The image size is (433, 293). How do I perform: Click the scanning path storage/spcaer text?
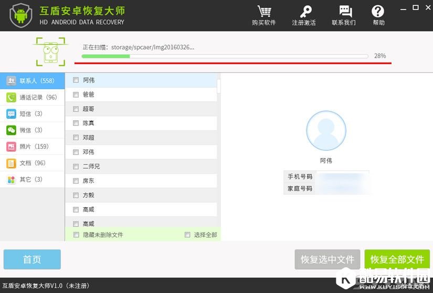click(x=153, y=47)
